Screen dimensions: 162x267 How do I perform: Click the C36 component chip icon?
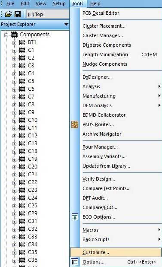[22, 260]
